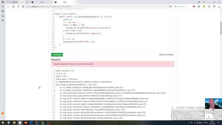
Task: Click code line 'double x;'
Action: [x=68, y=19]
